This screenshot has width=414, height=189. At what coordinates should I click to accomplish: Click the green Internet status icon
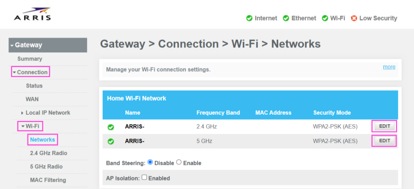[x=249, y=18]
